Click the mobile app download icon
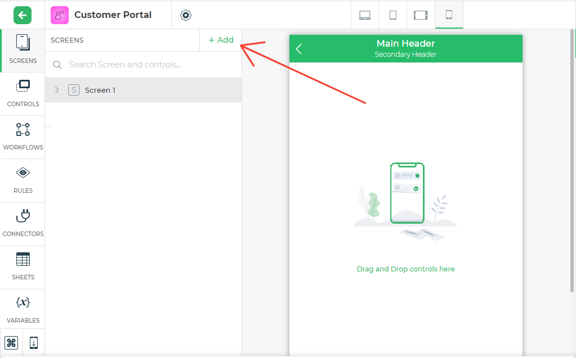The height and width of the screenshot is (358, 576). click(33, 342)
